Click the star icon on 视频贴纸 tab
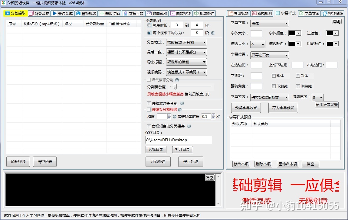Screen dimensions: 348x220 pos(325,14)
